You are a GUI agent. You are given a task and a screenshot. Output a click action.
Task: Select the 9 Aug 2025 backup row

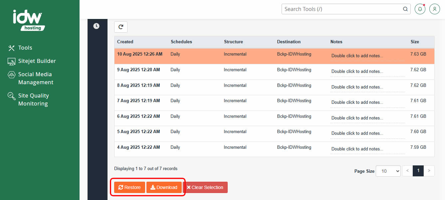tap(138, 70)
